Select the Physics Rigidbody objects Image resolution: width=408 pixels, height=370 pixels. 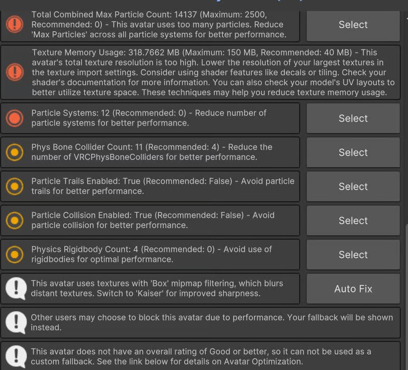[x=353, y=255]
